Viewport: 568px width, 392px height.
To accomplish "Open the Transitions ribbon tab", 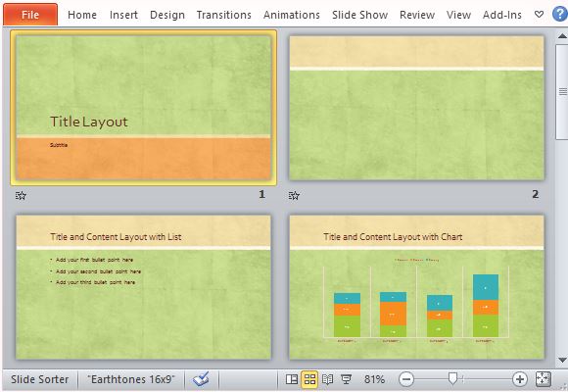I will (x=224, y=15).
